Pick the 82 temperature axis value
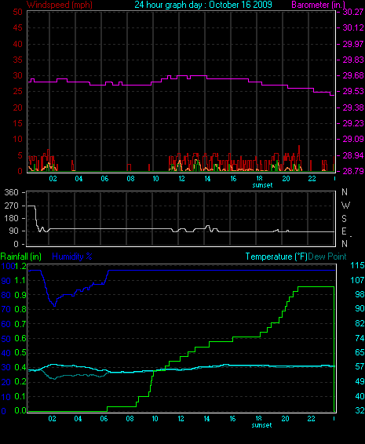The width and height of the screenshot is (365, 444). click(x=360, y=323)
